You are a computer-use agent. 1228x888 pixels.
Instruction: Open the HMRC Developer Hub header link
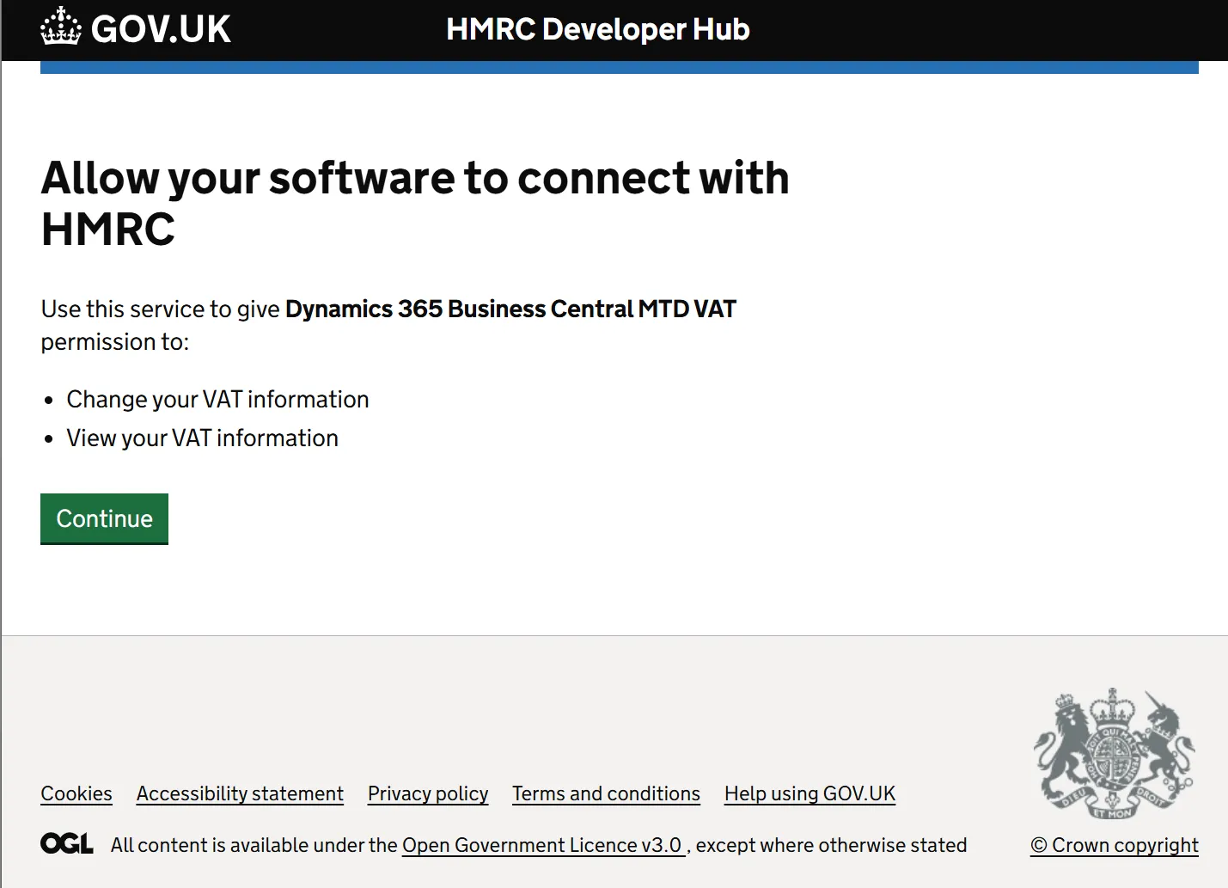[x=598, y=29]
